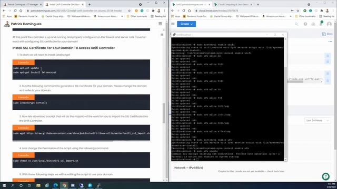This screenshot has height=189, width=337.
Task: Click the 'sudo letsencrypt certonly' code line
Action: (30, 103)
